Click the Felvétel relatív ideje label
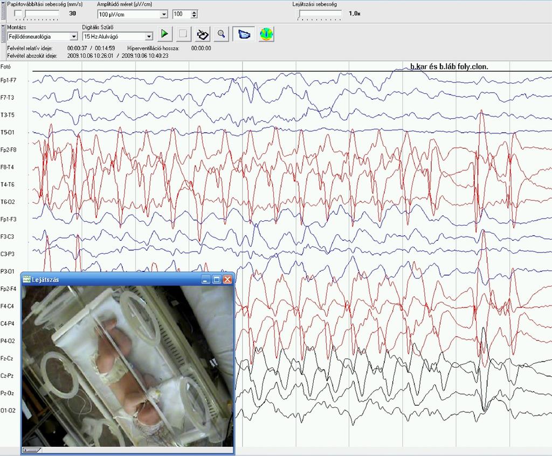The image size is (552, 456). (x=30, y=48)
